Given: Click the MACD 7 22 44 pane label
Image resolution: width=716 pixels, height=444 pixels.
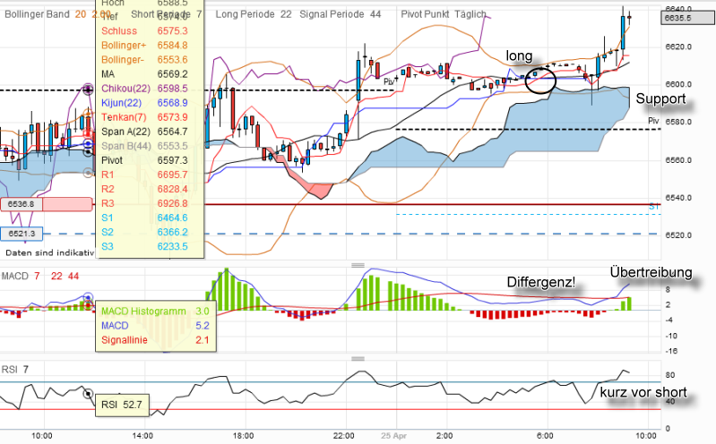Looking at the screenshot, I should click(x=40, y=276).
